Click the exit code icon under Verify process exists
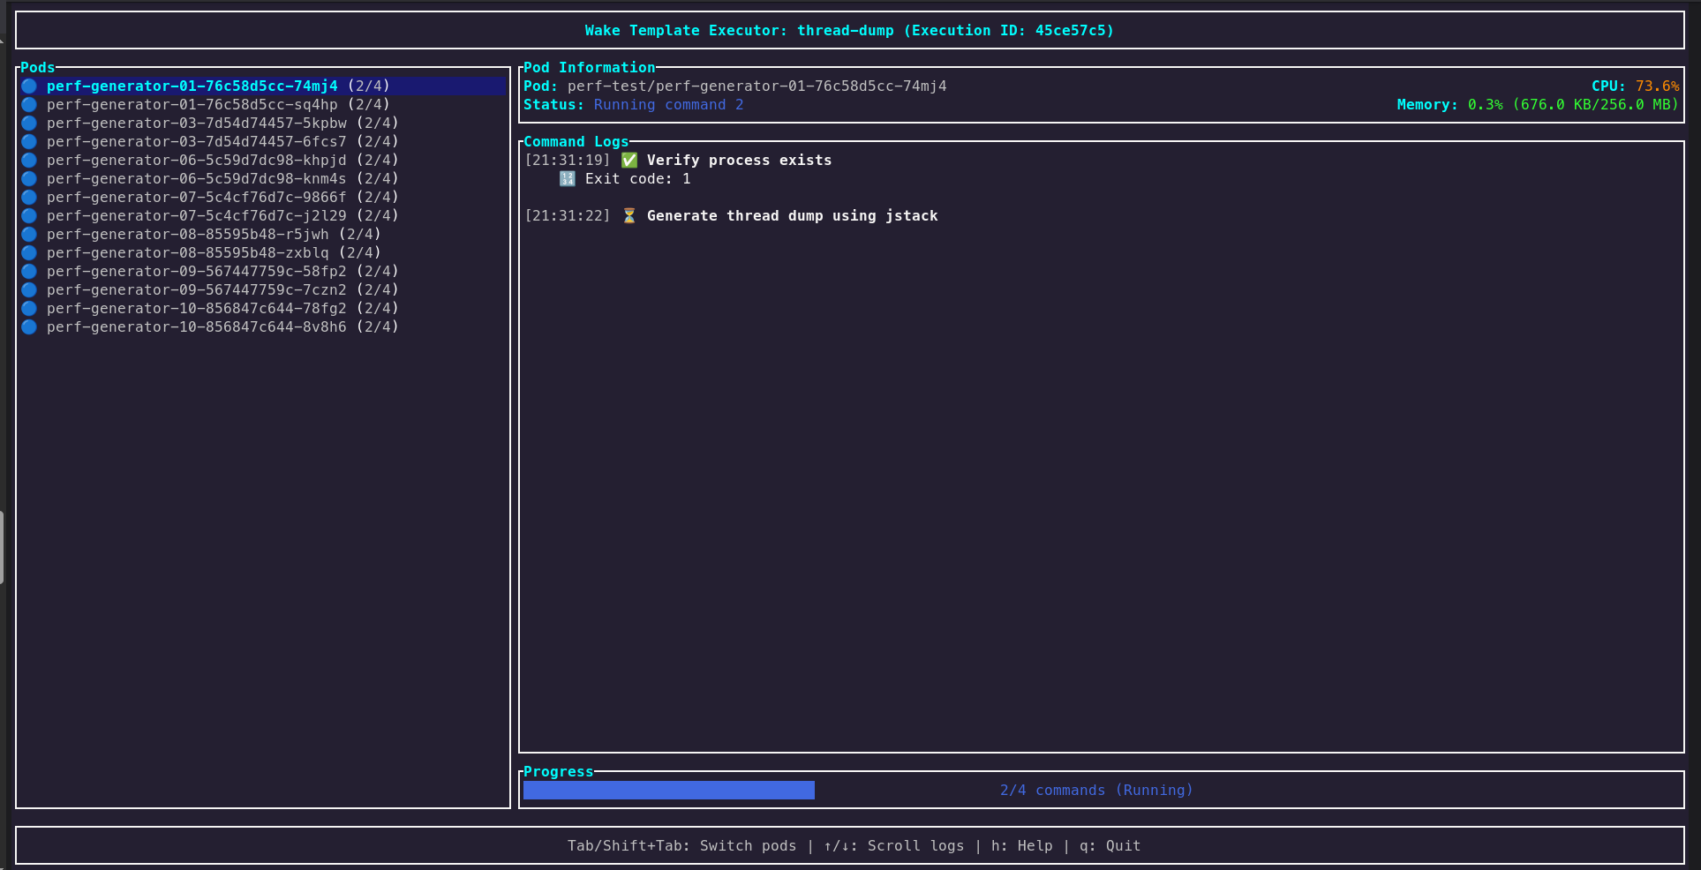Viewport: 1701px width, 870px height. coord(567,178)
